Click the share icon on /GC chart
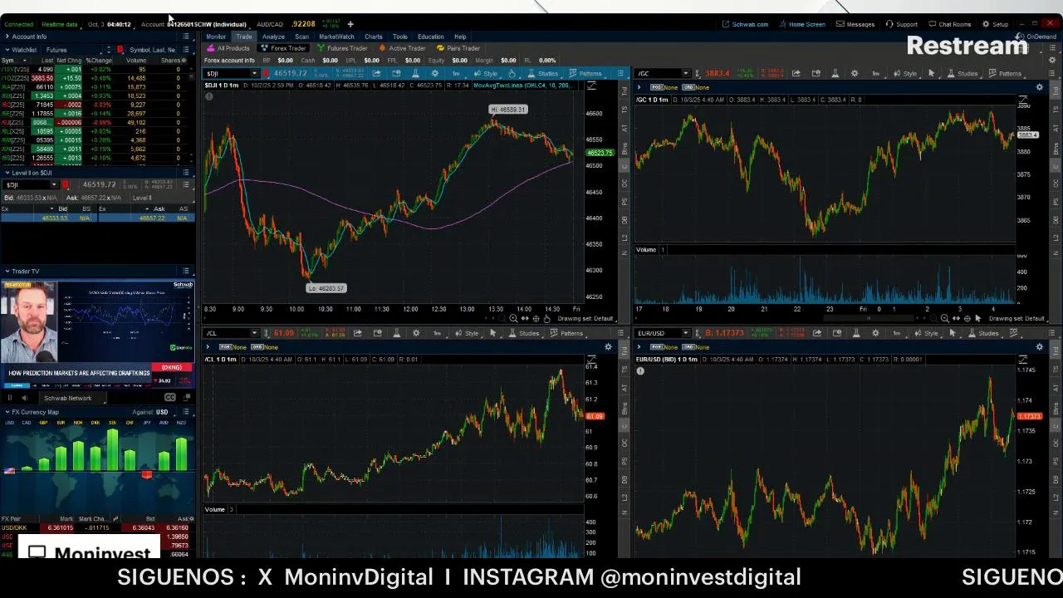The width and height of the screenshot is (1063, 598). [x=796, y=73]
